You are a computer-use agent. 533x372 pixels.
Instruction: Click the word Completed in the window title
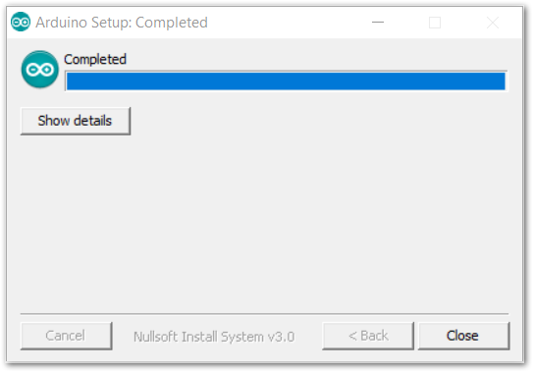click(172, 23)
